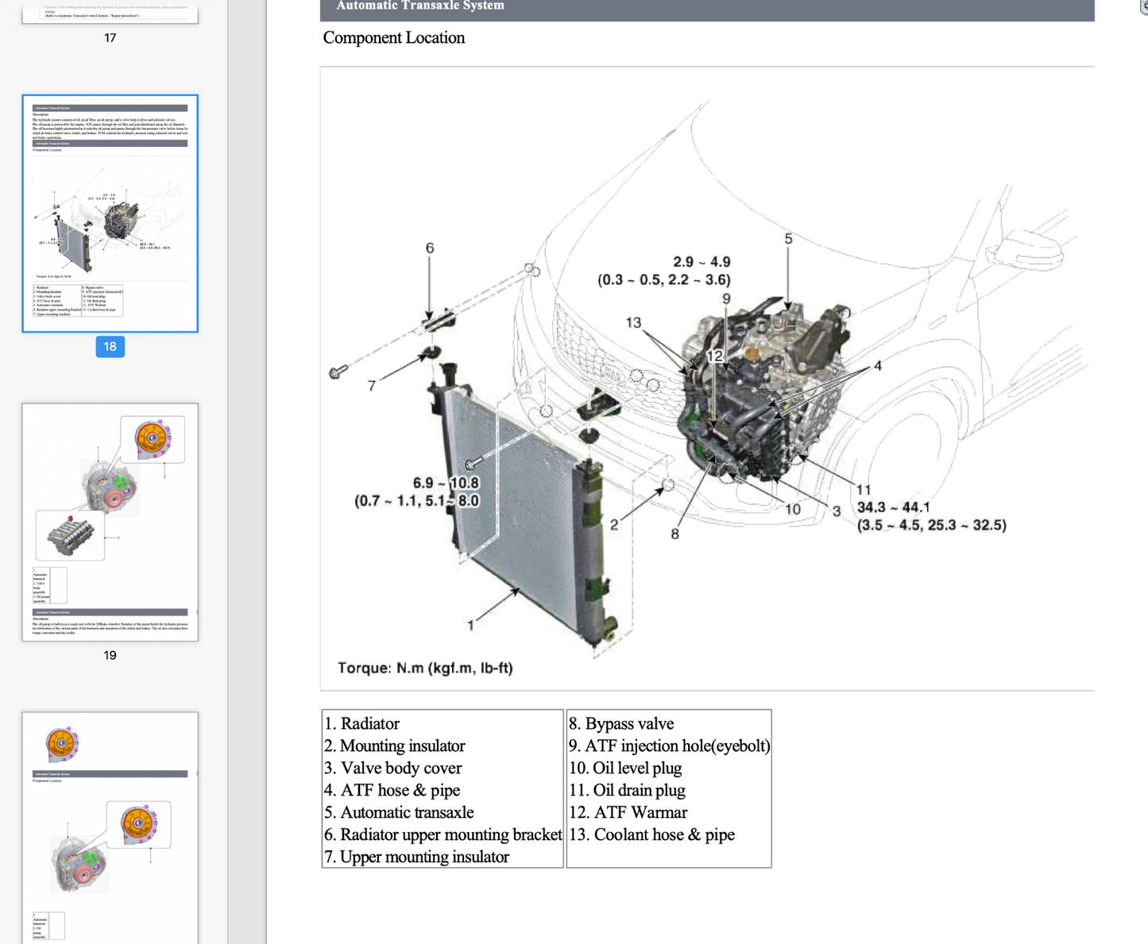The width and height of the screenshot is (1148, 944).
Task: Click the blue page 18 number badge
Action: pyautogui.click(x=110, y=347)
